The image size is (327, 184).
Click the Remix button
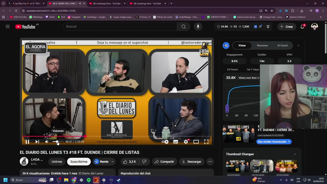coord(101,162)
